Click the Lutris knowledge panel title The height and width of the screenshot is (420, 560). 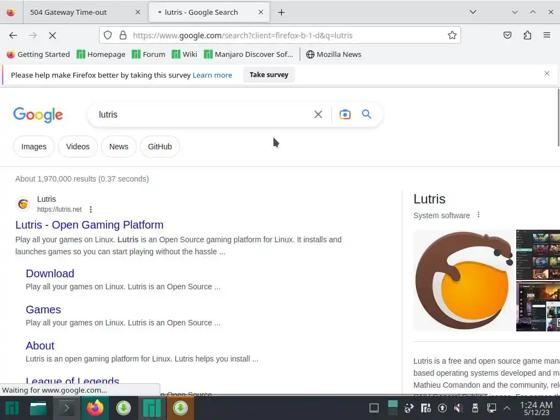(429, 199)
